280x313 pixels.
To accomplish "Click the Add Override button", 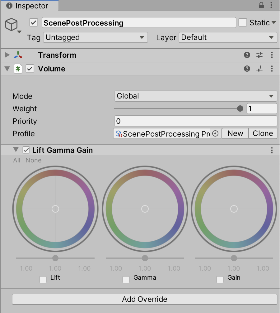I will point(144,299).
